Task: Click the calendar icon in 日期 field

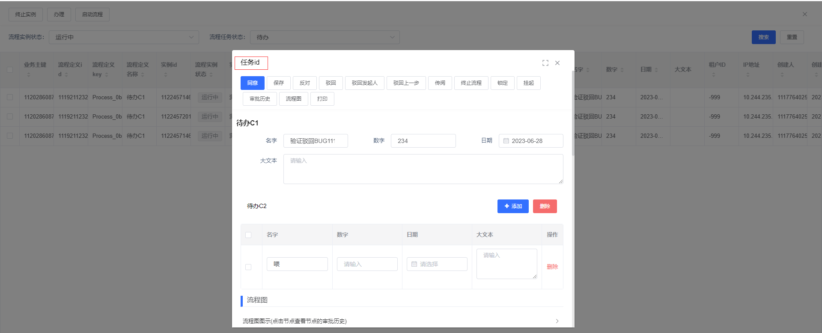Action: click(506, 141)
